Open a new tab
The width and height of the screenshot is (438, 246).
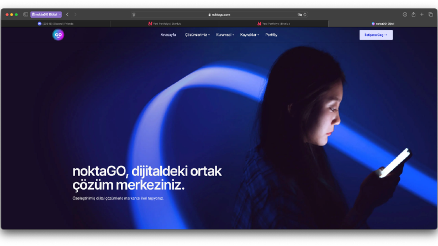422,14
